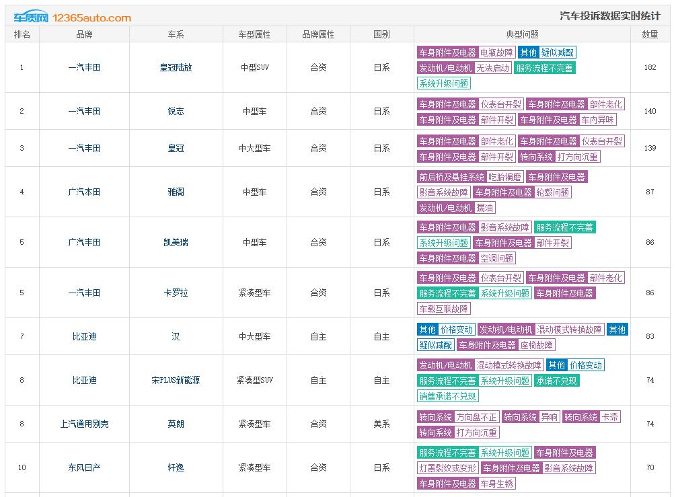Image resolution: width=676 pixels, height=497 pixels.
Task: Select the 空调问题 issue tag
Action: (x=496, y=259)
